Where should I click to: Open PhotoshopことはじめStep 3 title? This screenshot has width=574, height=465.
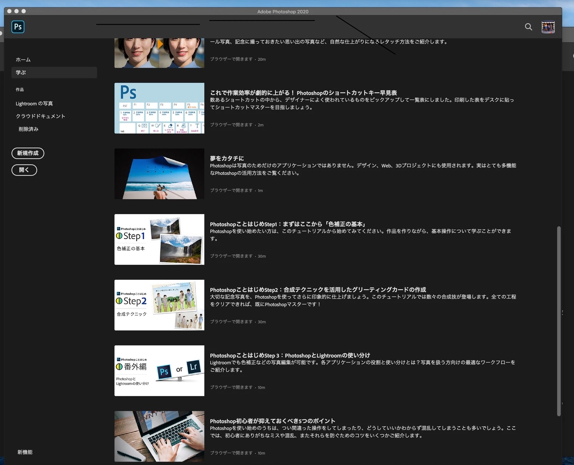290,355
